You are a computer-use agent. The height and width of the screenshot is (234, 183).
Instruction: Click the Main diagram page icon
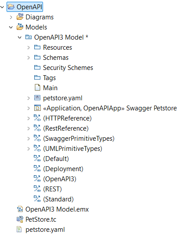(x=37, y=88)
